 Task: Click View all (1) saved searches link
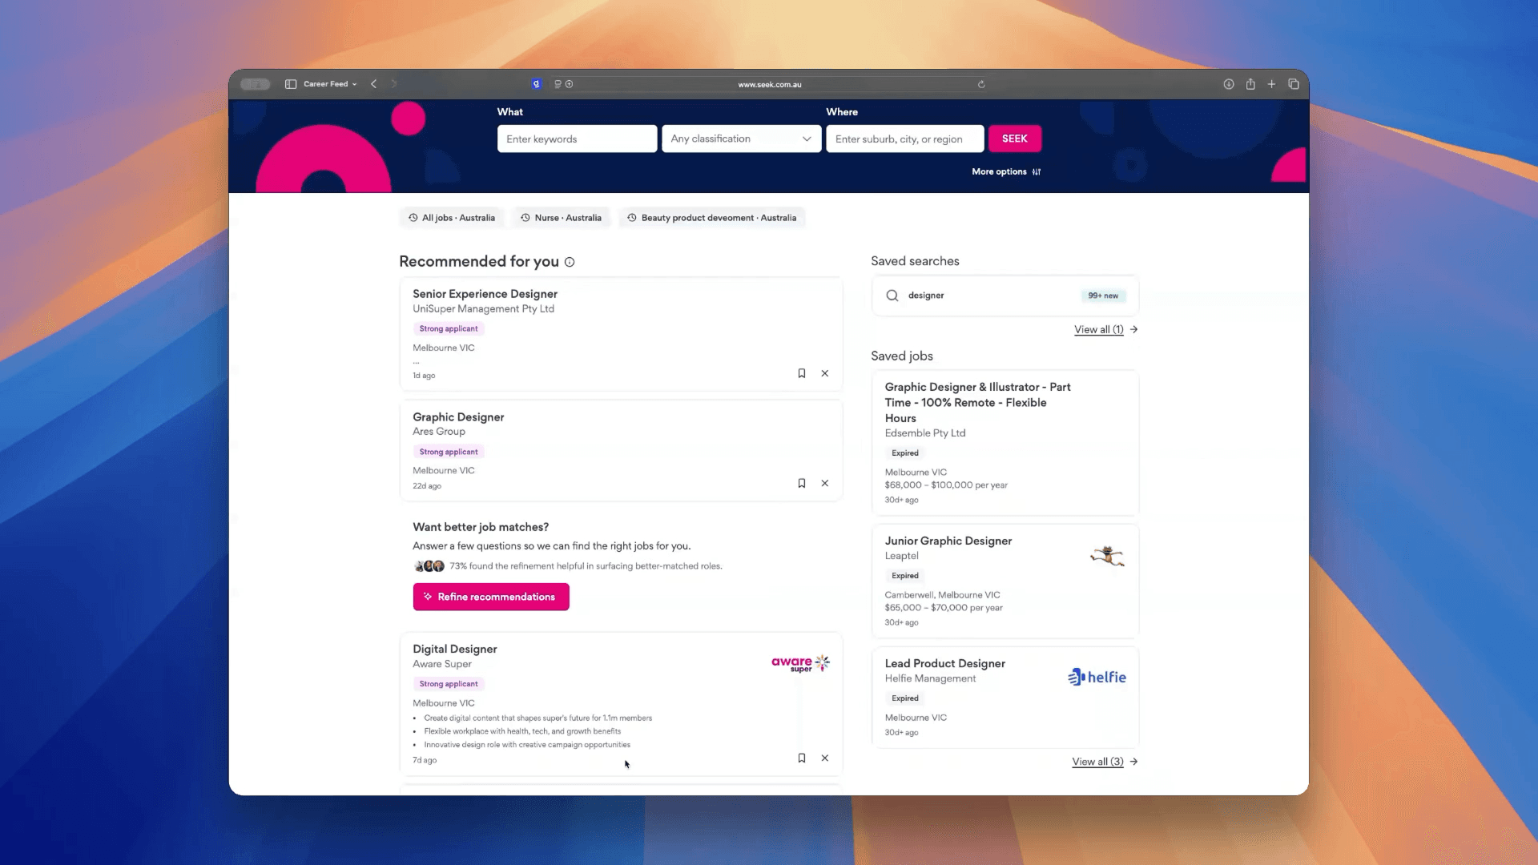point(1098,329)
